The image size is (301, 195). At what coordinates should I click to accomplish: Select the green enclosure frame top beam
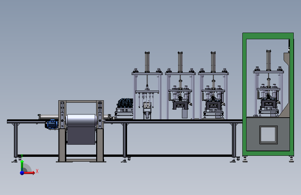click(x=268, y=36)
